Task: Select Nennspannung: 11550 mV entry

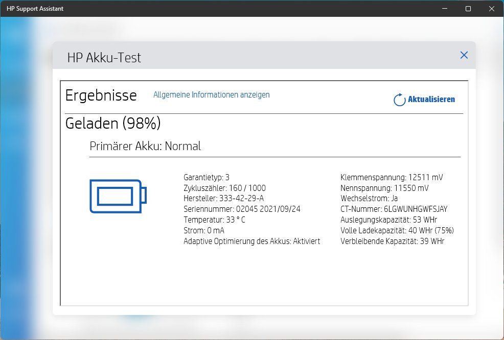Action: (x=384, y=188)
